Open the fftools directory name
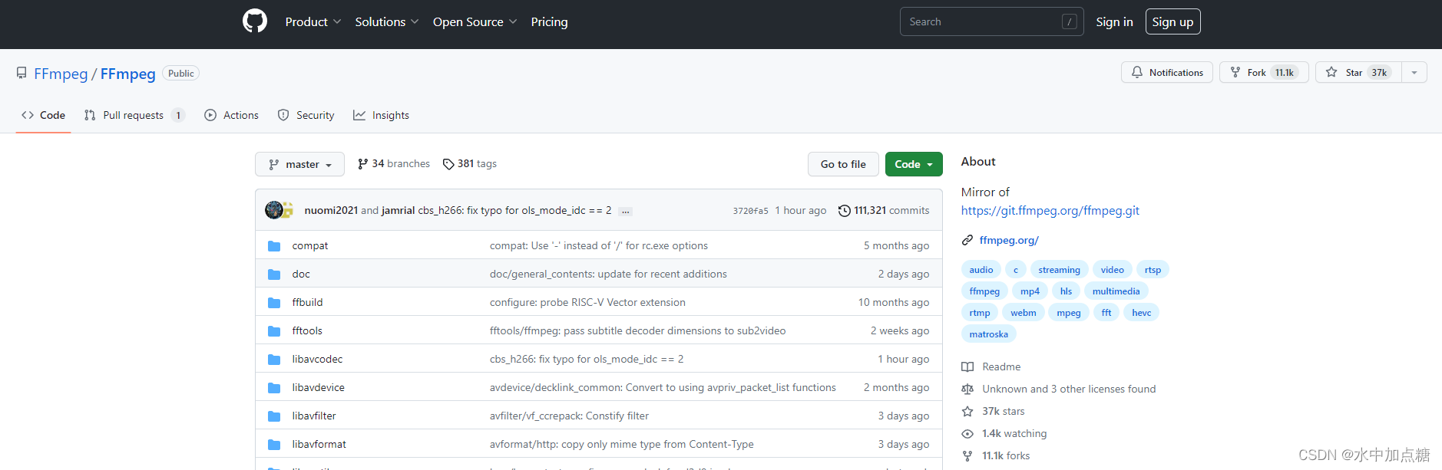Image resolution: width=1442 pixels, height=470 pixels. pos(307,331)
